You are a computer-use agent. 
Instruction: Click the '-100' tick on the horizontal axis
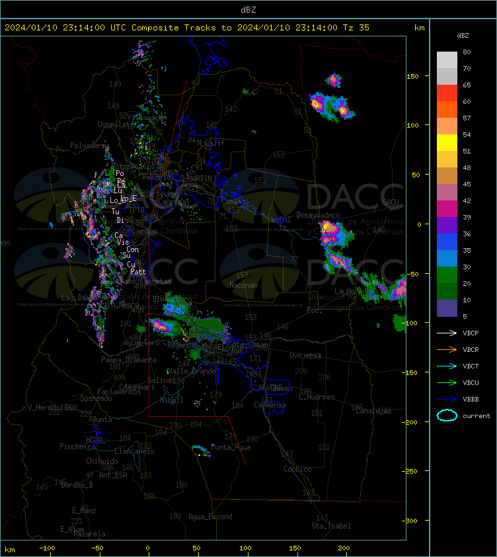pyautogui.click(x=47, y=548)
